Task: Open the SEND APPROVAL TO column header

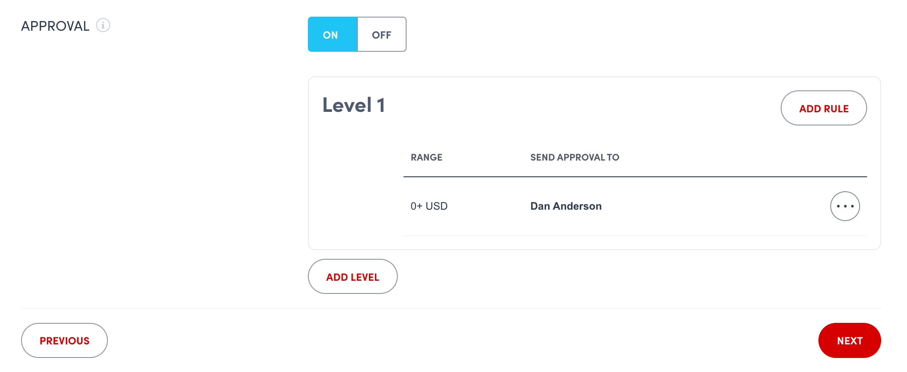Action: [x=575, y=157]
